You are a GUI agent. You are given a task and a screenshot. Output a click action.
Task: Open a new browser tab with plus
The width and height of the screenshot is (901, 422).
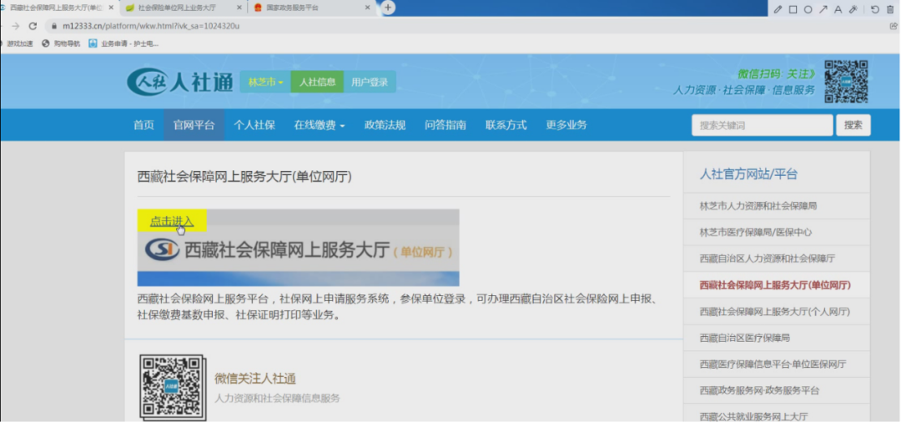click(x=389, y=8)
